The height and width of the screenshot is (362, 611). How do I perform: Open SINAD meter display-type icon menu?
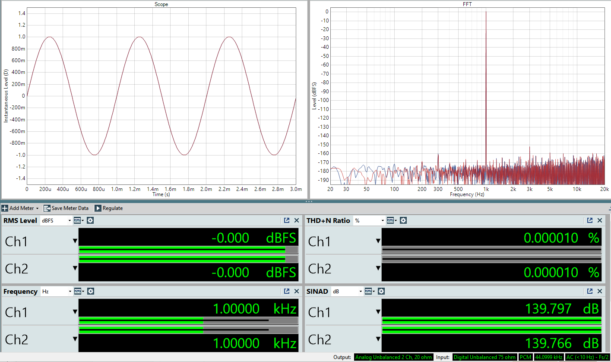[370, 291]
